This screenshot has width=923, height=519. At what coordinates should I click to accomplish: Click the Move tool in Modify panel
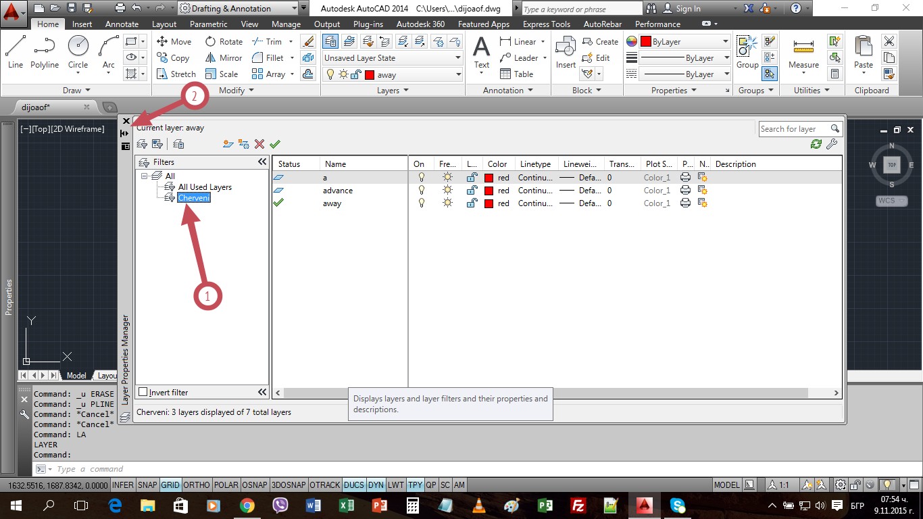pyautogui.click(x=174, y=41)
